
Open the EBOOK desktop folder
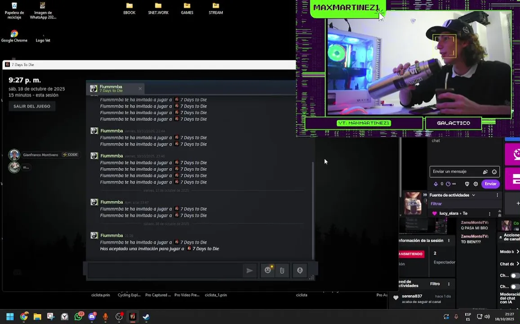pyautogui.click(x=129, y=9)
